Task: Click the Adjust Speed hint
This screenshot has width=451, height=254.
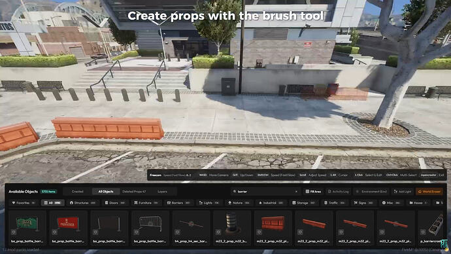Action: [x=312, y=175]
